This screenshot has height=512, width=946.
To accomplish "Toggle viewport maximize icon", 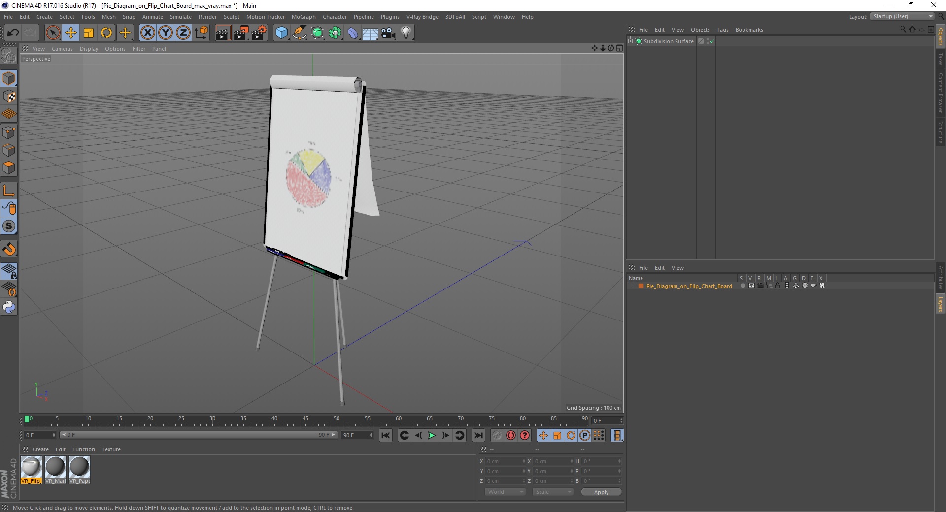I will 619,48.
